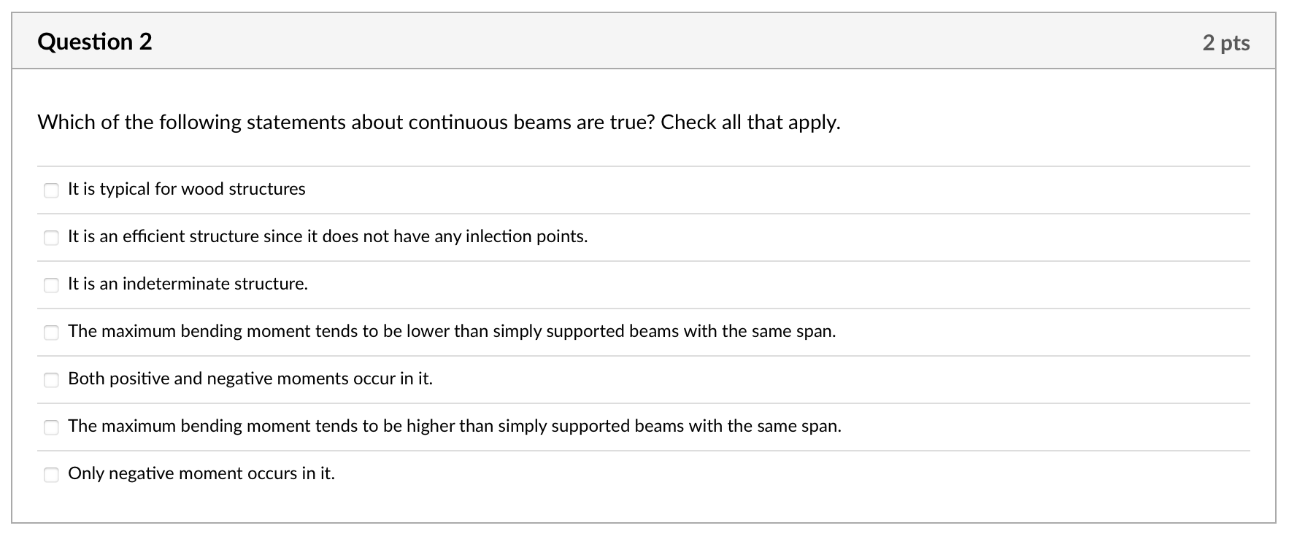The image size is (1297, 547).
Task: Click the question prompt about continuous beams
Action: pos(439,123)
